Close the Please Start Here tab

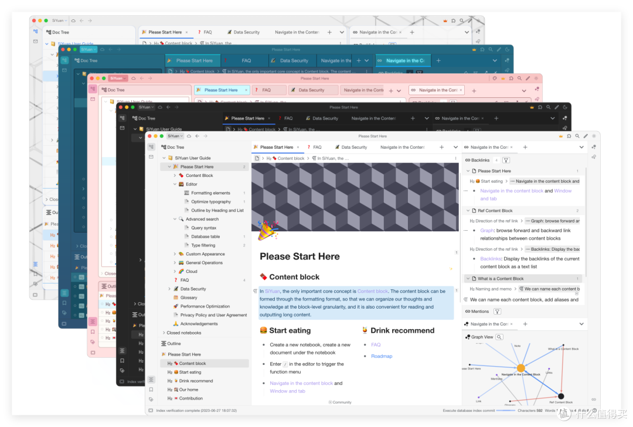pyautogui.click(x=298, y=147)
